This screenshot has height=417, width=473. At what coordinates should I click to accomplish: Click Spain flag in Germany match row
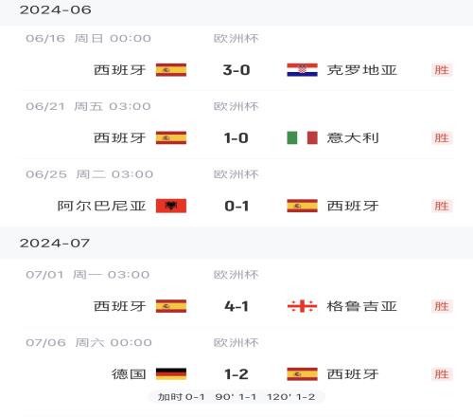tap(302, 374)
